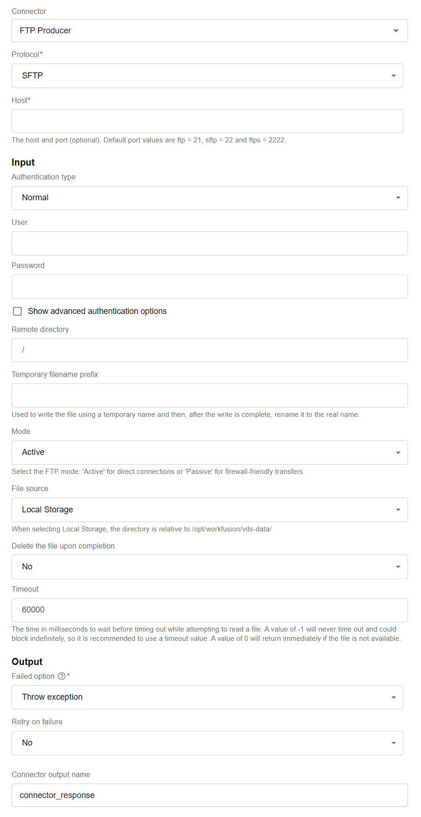Click the Connector dropdown arrow icon
Image resolution: width=421 pixels, height=817 pixels.
(396, 31)
